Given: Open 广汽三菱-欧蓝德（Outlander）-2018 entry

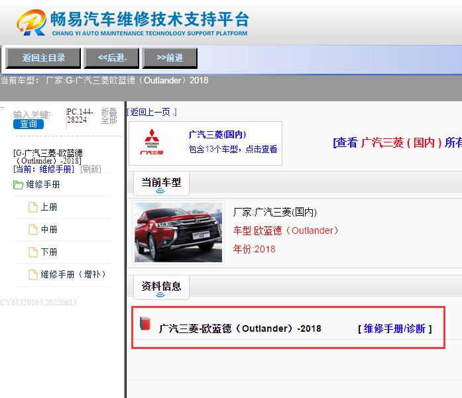Looking at the screenshot, I should point(240,328).
